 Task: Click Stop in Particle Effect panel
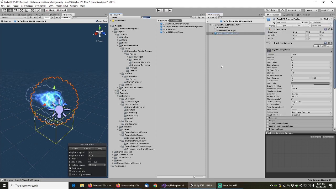pos(100,149)
